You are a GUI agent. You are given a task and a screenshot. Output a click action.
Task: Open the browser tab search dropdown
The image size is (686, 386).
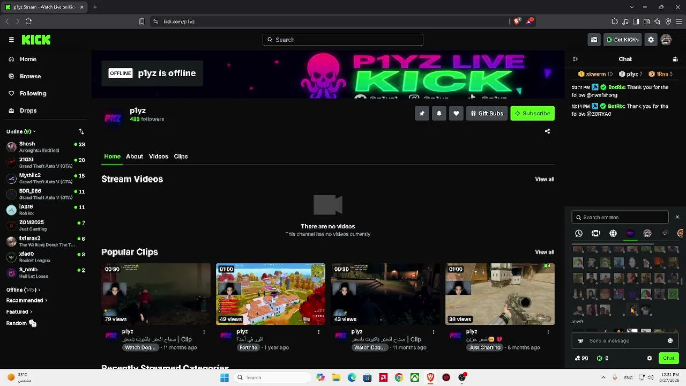[x=632, y=7]
